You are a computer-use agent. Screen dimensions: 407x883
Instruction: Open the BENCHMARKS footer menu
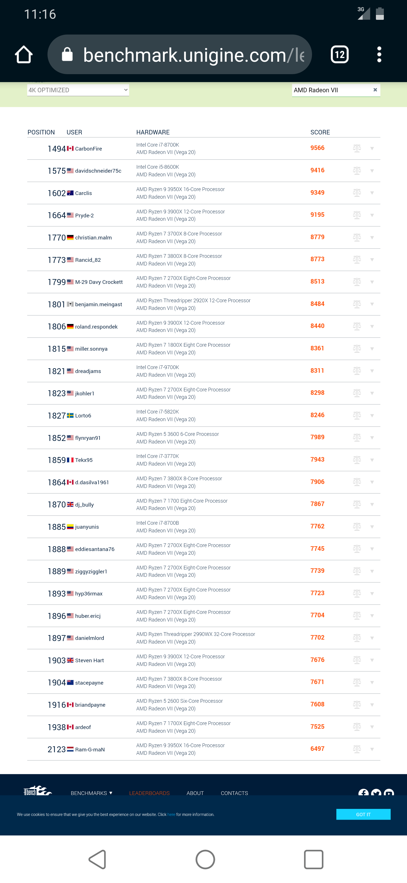pyautogui.click(x=91, y=793)
